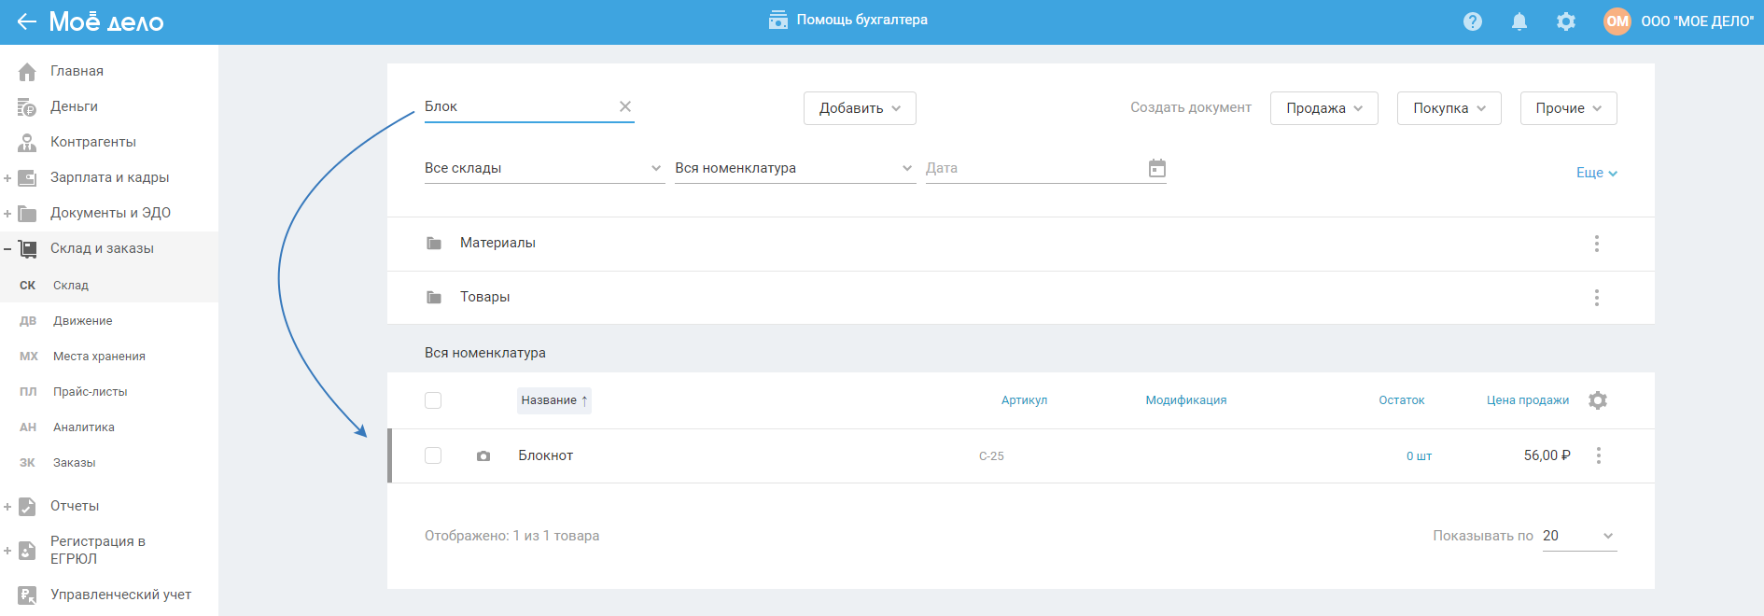The width and height of the screenshot is (1764, 616).
Task: Click the Еще link to show more filters
Action: click(1596, 173)
